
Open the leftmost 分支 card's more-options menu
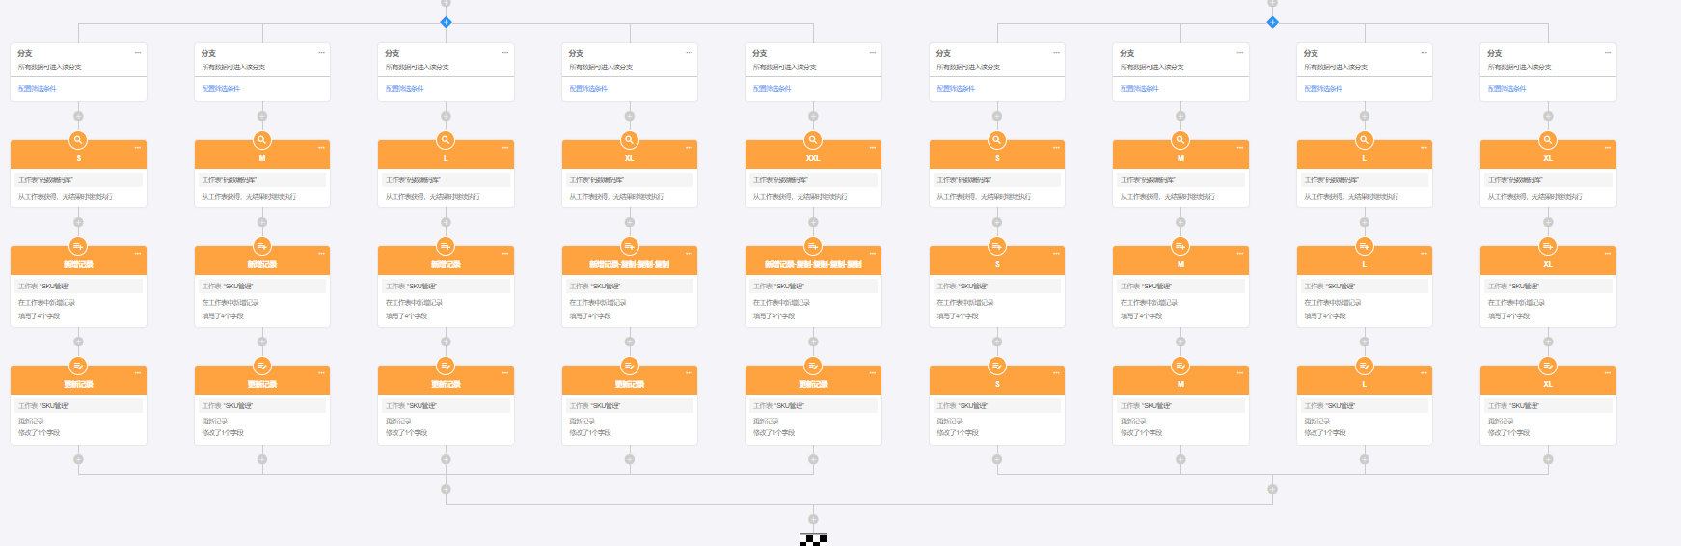(138, 52)
